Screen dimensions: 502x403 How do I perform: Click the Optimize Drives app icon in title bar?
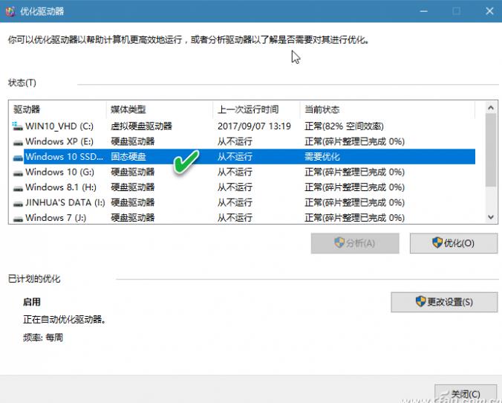pyautogui.click(x=10, y=11)
